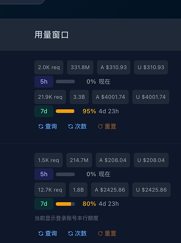This screenshot has width=181, height=243.
Task: Click the 95% usage progress bar
Action: [65, 111]
